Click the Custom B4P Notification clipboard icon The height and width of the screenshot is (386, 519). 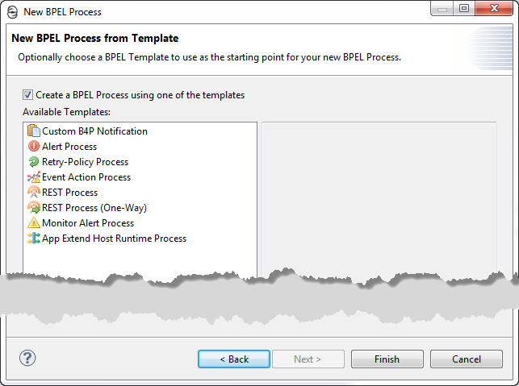(x=34, y=131)
